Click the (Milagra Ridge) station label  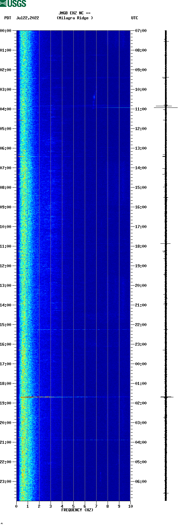click(x=75, y=18)
